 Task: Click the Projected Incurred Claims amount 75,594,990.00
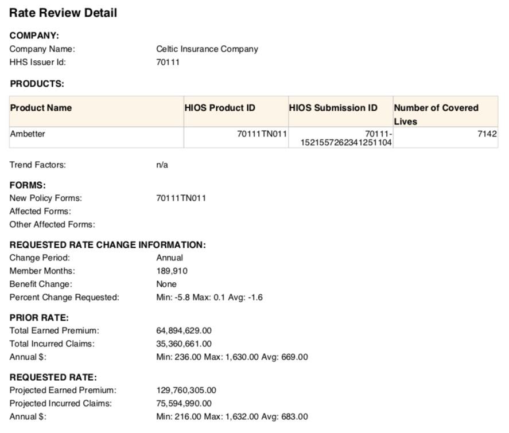184,403
